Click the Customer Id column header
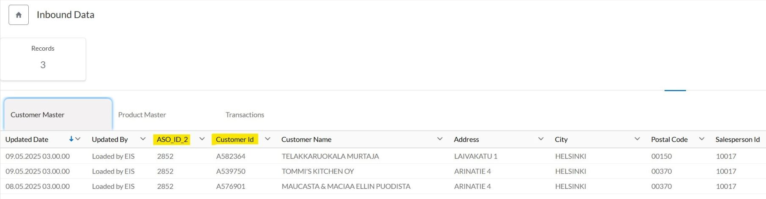766x199 pixels. (234, 139)
